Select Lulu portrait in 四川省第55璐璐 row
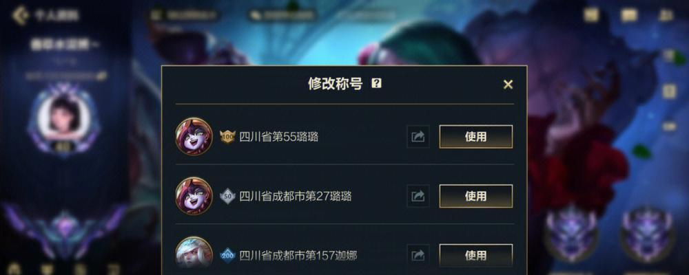The image size is (689, 275). click(x=194, y=136)
